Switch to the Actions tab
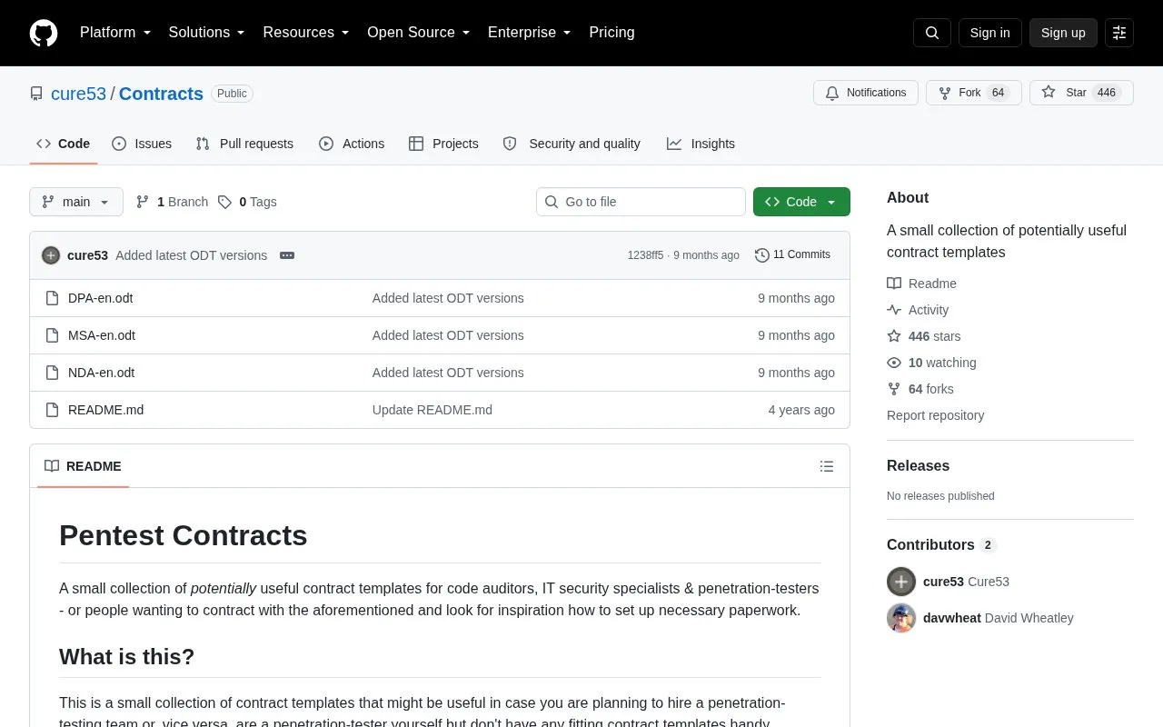 point(352,144)
